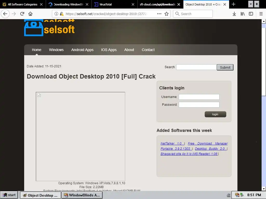The width and height of the screenshot is (266, 199).
Task: Click the second system tray icon
Action: 242,195
